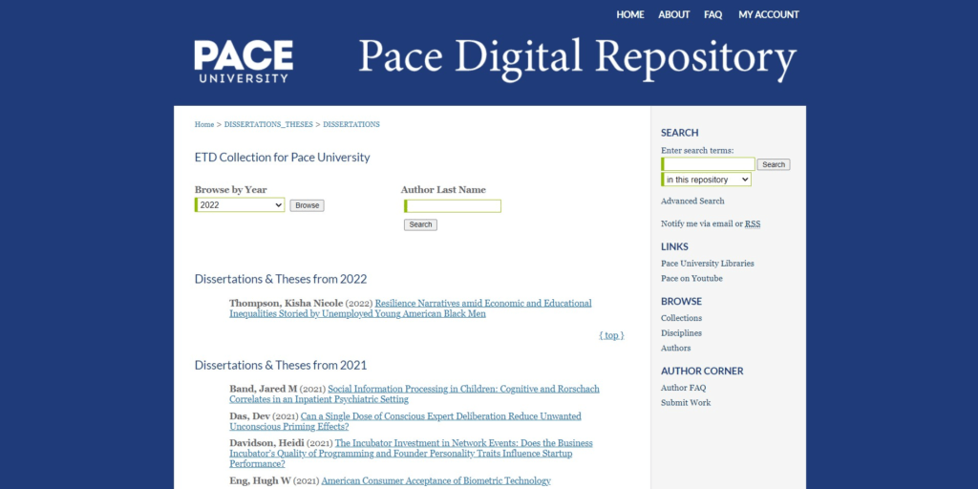Click the AUTHOR CORNER sidebar heading

pyautogui.click(x=702, y=372)
